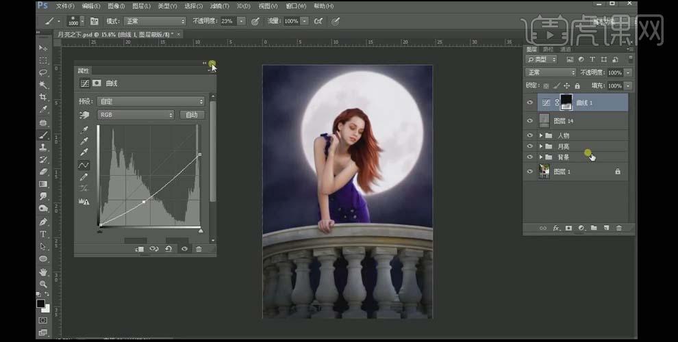
Task: Select the Horizontal Type tool
Action: tap(43, 234)
